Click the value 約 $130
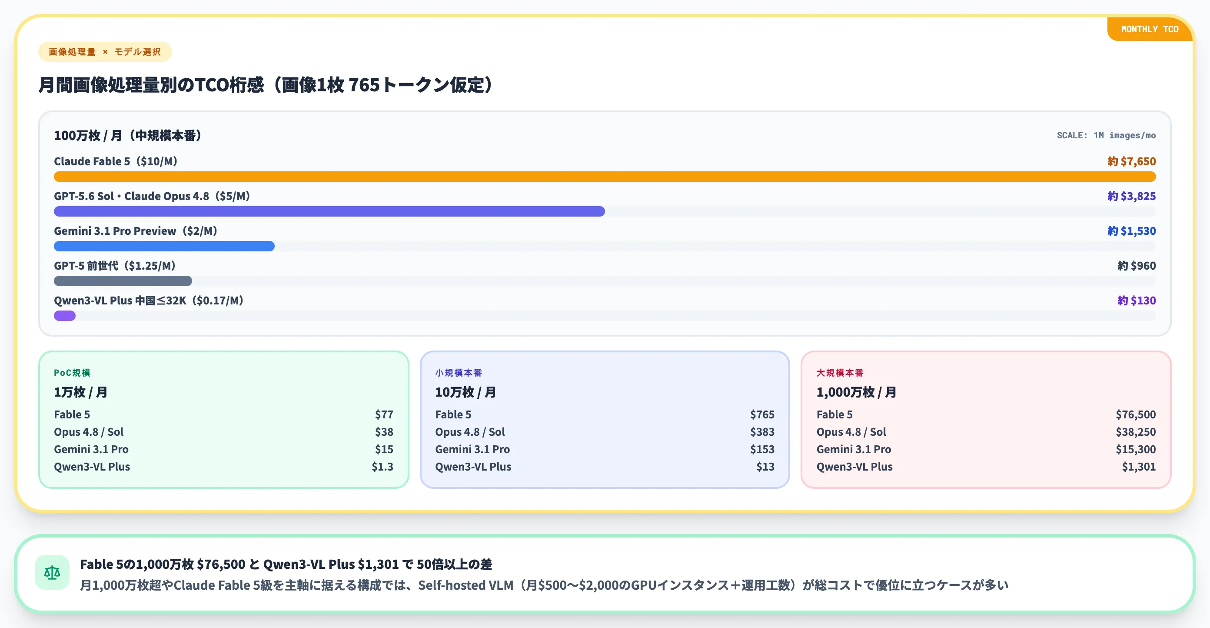 pos(1137,301)
